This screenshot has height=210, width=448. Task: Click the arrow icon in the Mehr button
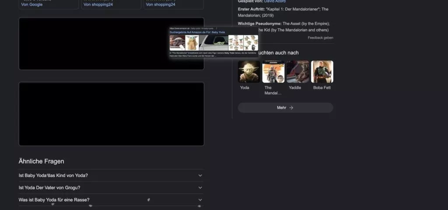click(x=291, y=108)
